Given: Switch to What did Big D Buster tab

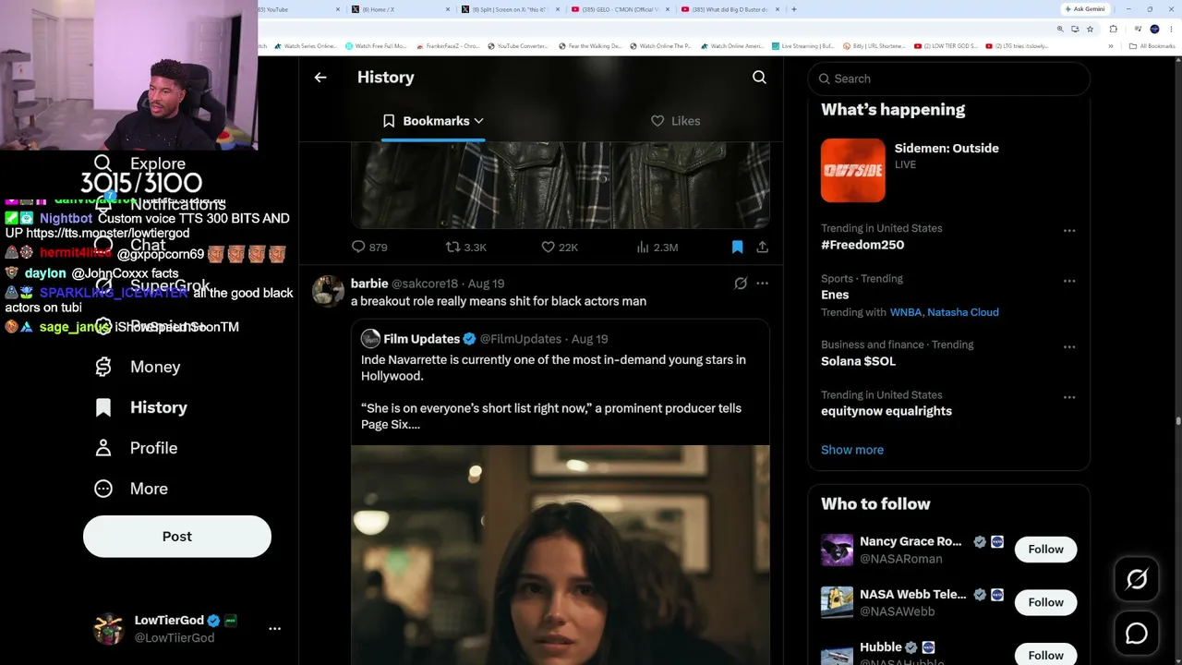Looking at the screenshot, I should (x=730, y=9).
